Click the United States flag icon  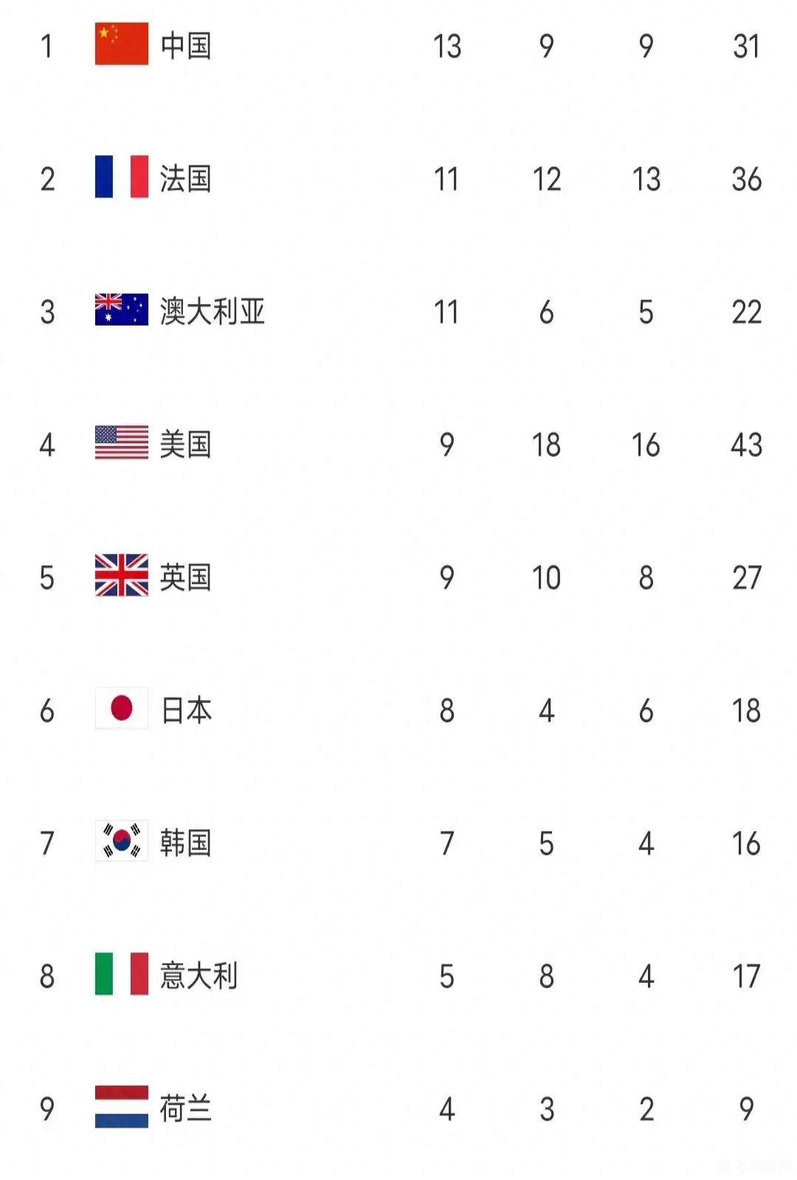(x=122, y=443)
